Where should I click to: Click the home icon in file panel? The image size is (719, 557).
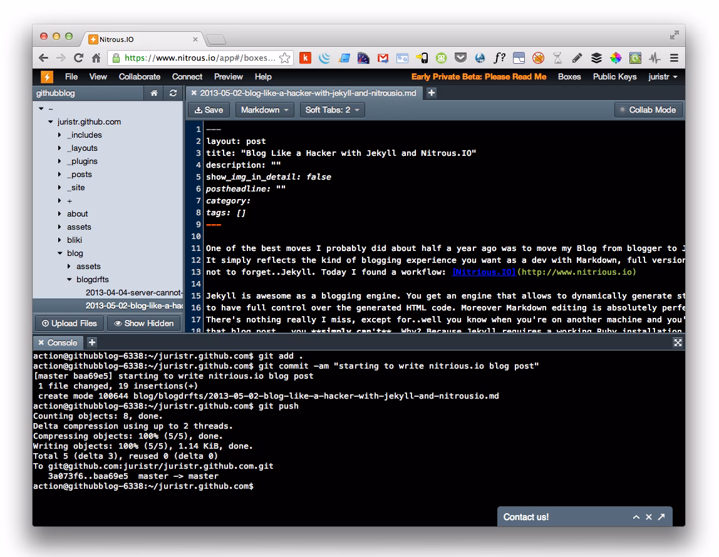click(x=154, y=93)
